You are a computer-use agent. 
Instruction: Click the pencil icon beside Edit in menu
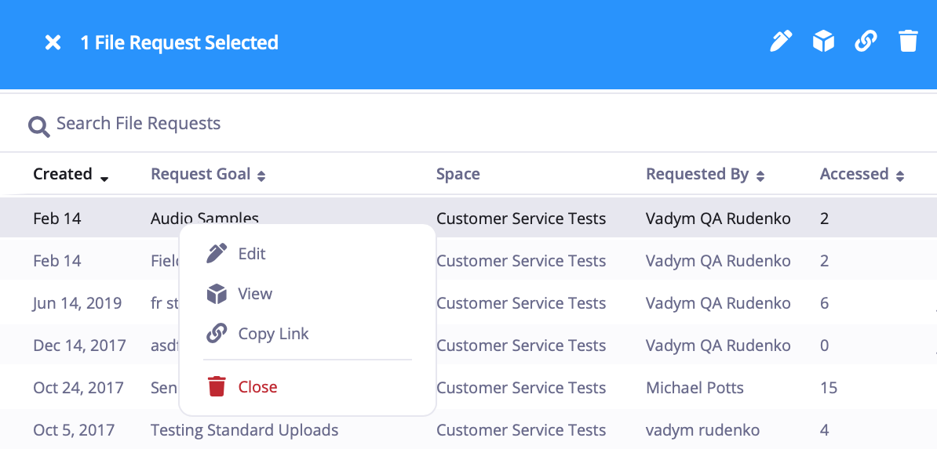[217, 253]
